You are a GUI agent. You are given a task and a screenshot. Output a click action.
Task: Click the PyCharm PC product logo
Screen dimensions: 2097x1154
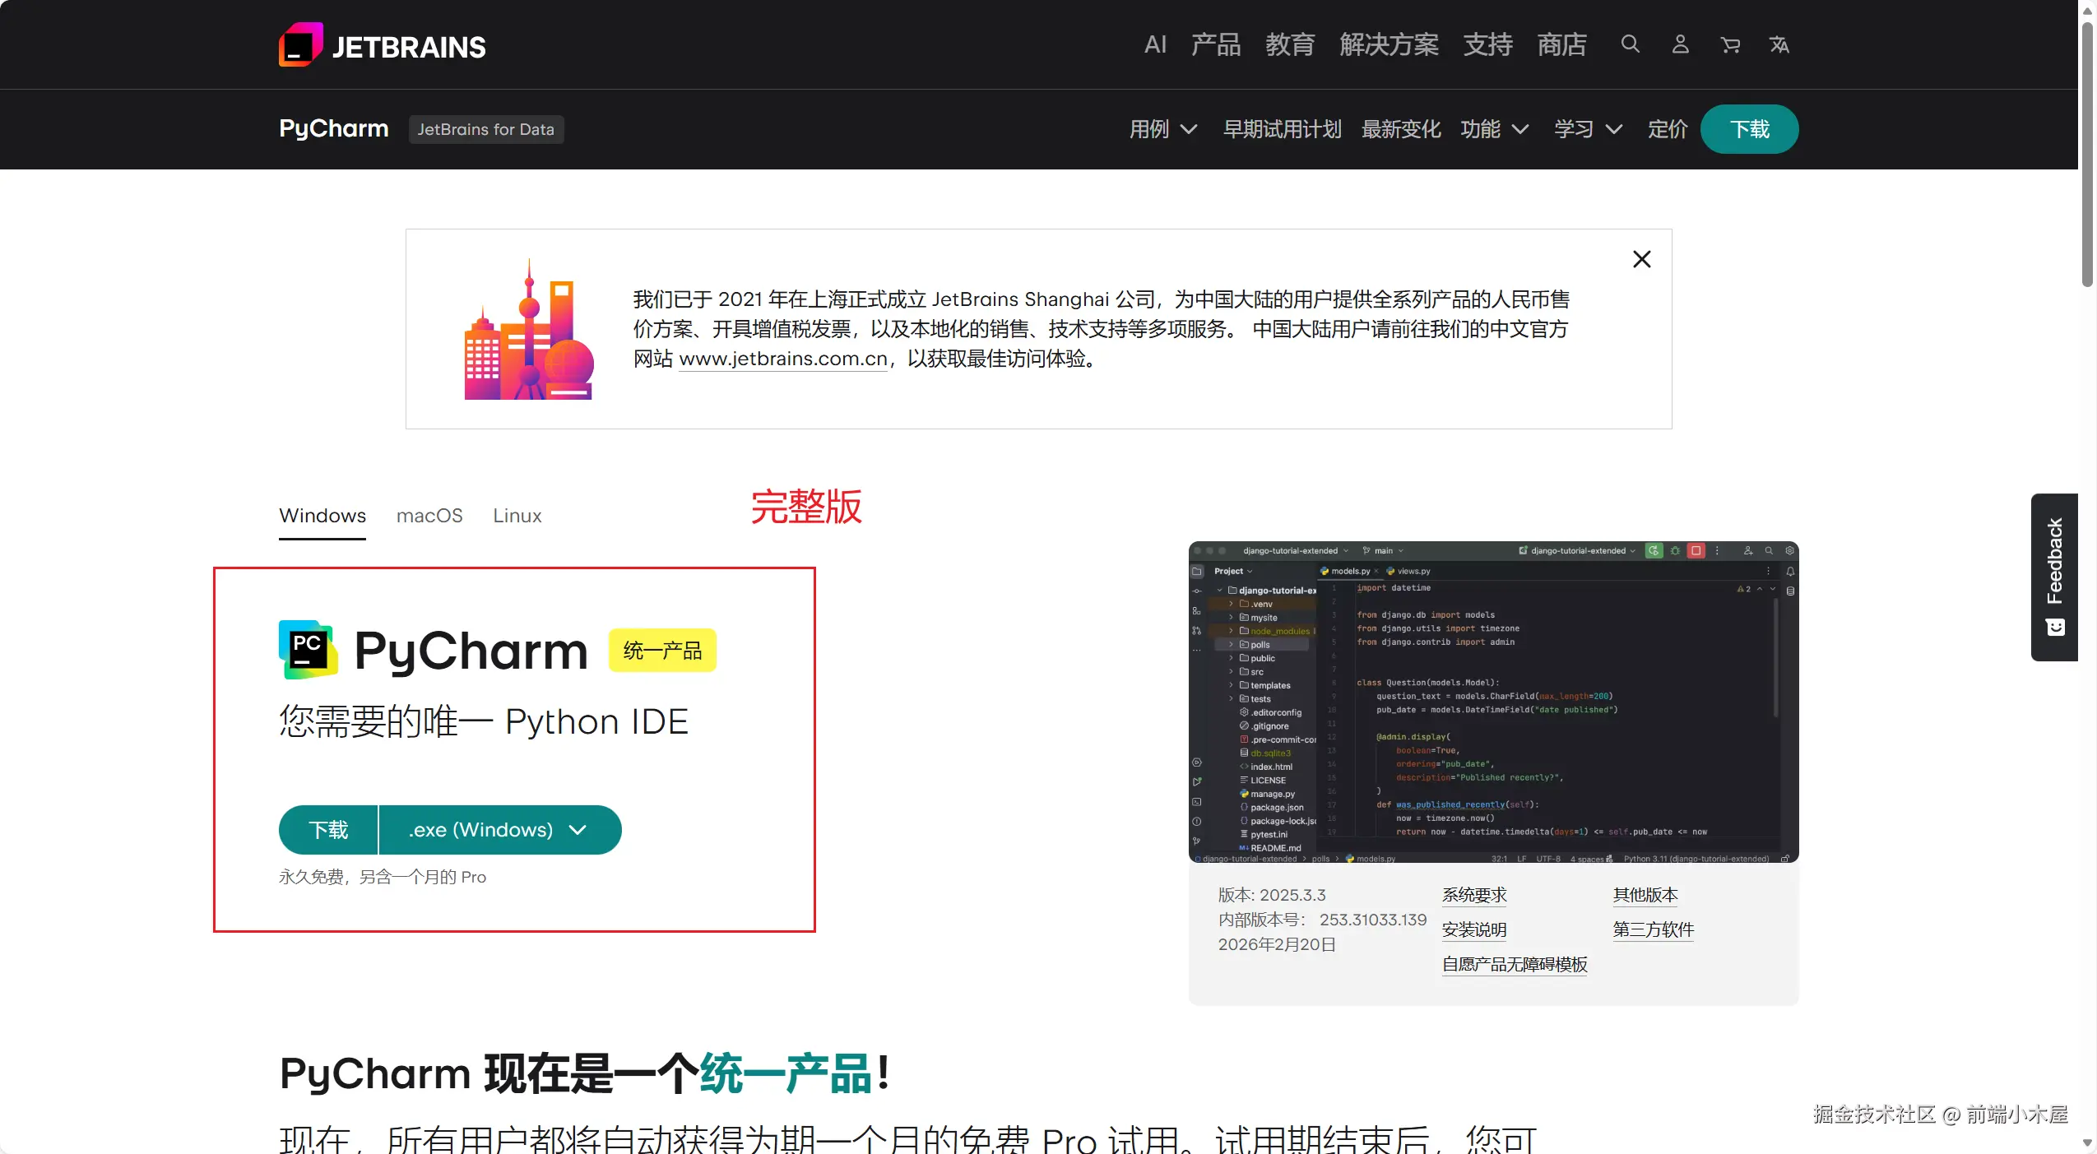(308, 650)
